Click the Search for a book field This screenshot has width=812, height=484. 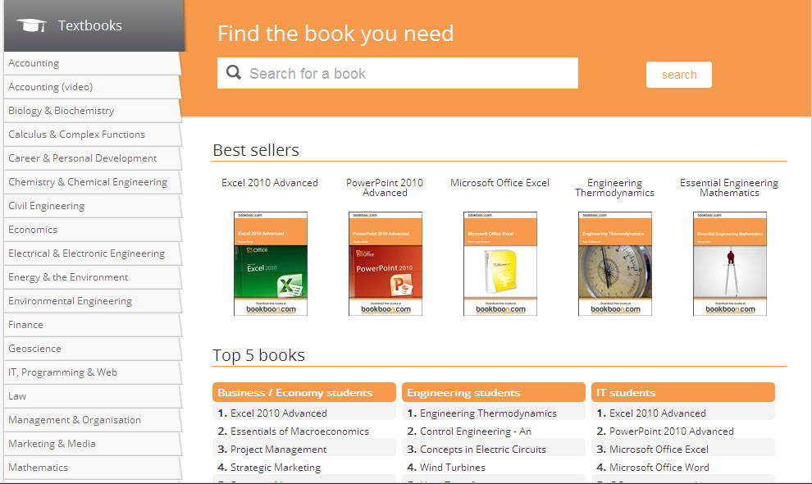click(397, 73)
